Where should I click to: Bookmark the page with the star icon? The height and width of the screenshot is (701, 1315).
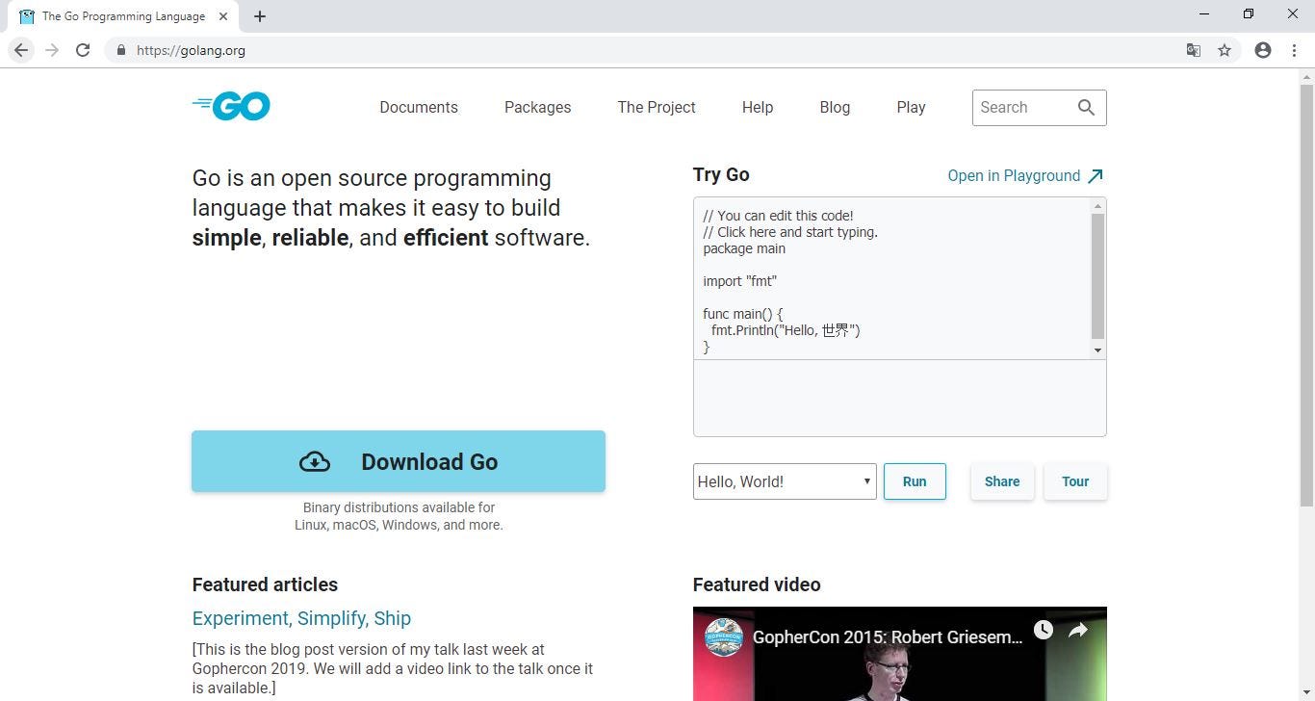(x=1224, y=49)
